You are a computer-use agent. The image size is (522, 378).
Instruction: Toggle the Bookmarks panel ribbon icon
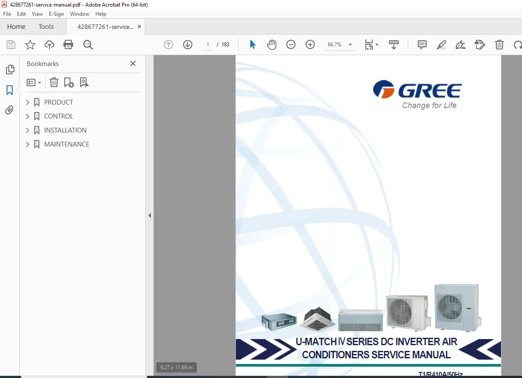(10, 90)
